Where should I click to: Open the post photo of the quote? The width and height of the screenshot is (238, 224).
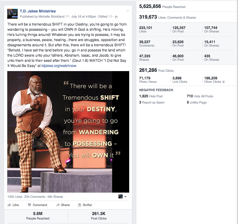point(68,132)
